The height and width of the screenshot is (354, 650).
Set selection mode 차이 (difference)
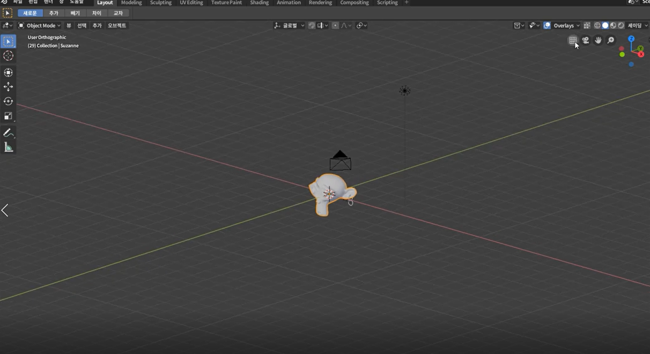coord(97,13)
